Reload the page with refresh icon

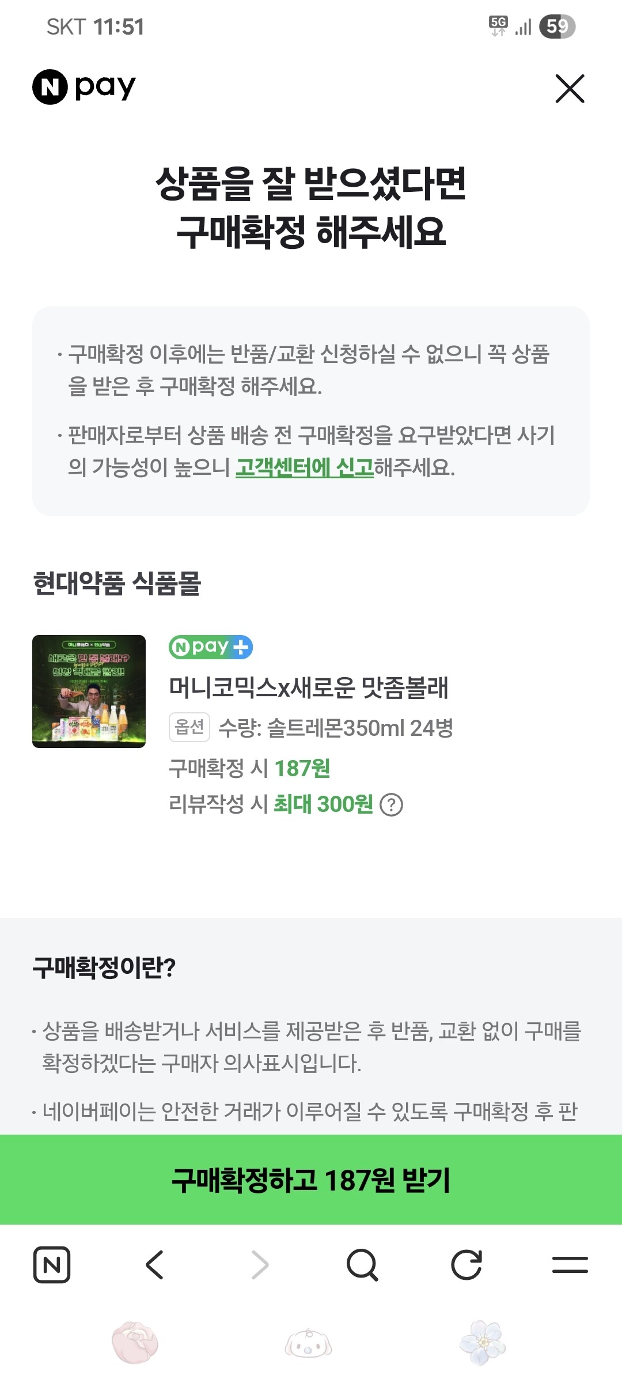(x=466, y=1264)
